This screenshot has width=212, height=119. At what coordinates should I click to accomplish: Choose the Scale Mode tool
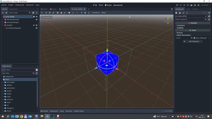53,13
